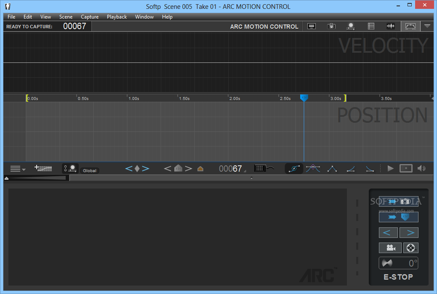Click the Global button
The image size is (437, 294).
click(x=89, y=170)
